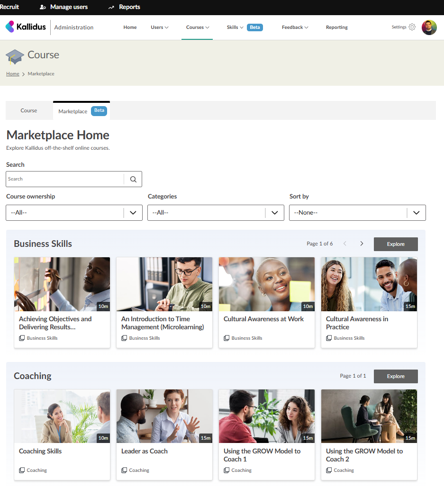This screenshot has width=444, height=488.
Task: Go to next page in Business Skills
Action: click(362, 244)
